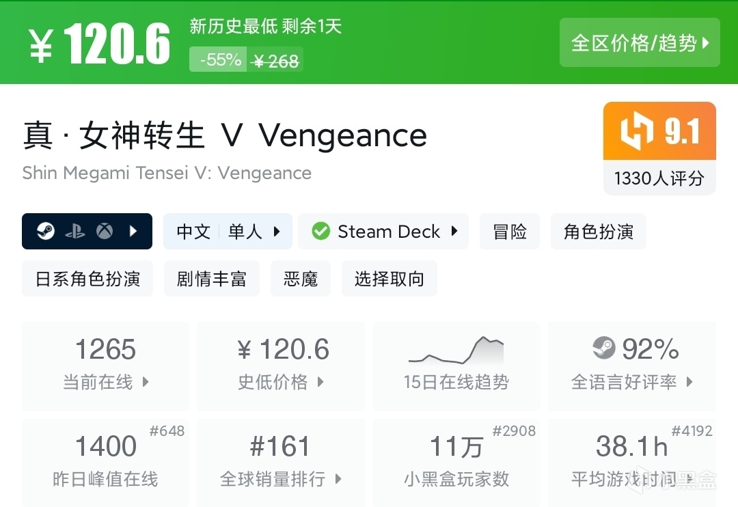The image size is (738, 507).
Task: Expand the platforms list arrow
Action: [x=134, y=232]
